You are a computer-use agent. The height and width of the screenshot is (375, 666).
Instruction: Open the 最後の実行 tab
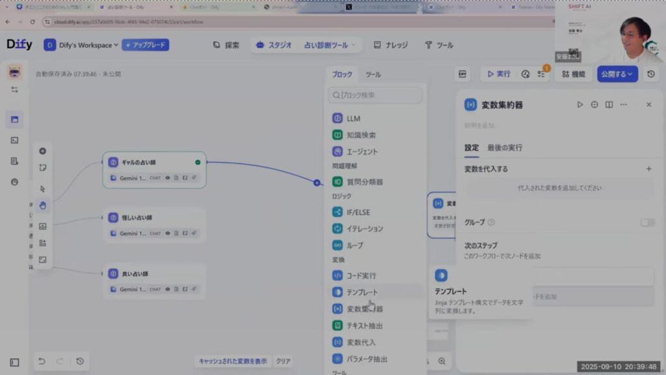(x=505, y=148)
